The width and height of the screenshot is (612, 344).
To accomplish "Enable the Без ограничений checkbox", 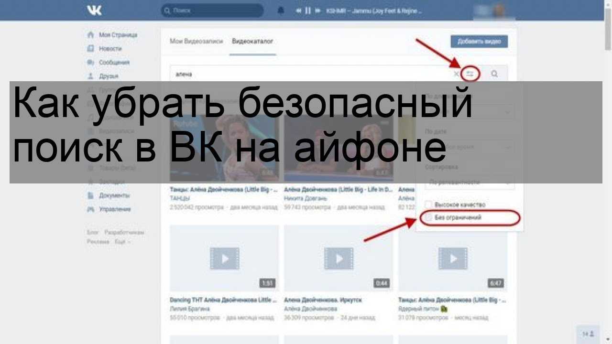I will point(429,217).
